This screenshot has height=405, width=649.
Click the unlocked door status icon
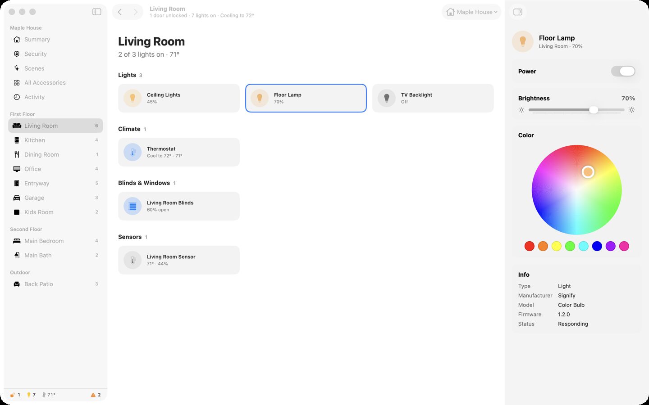tap(13, 395)
